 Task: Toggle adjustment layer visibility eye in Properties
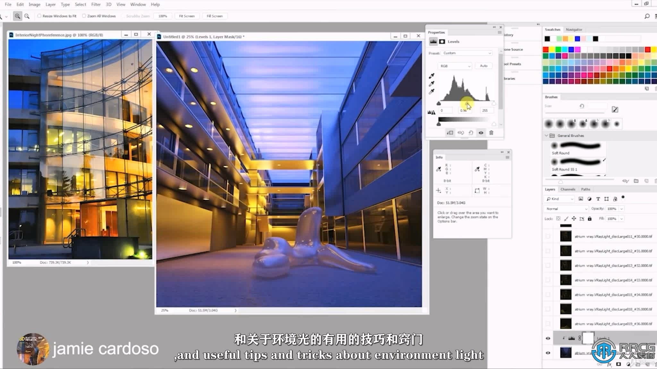[x=481, y=133]
